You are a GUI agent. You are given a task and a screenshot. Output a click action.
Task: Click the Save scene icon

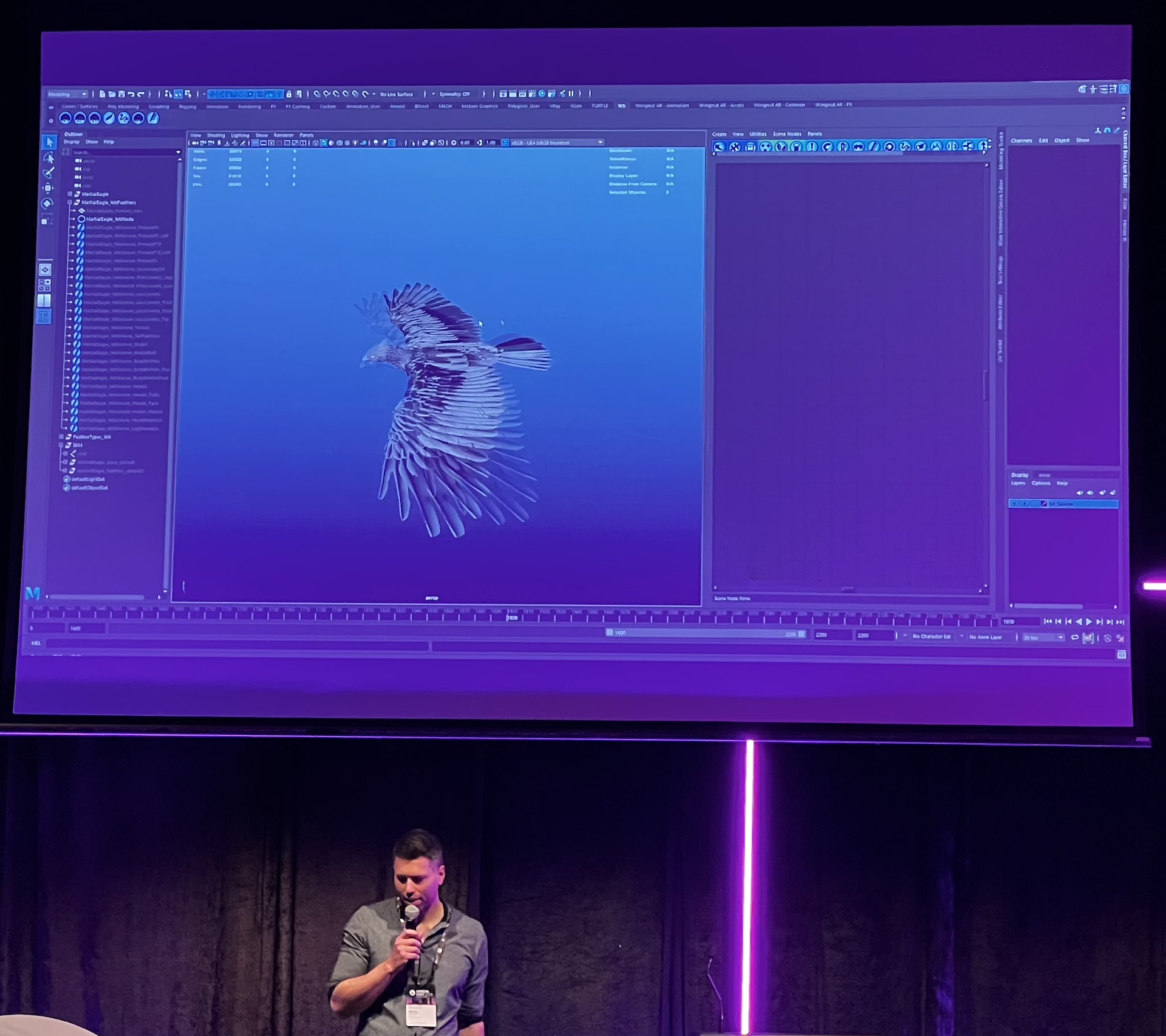[121, 94]
